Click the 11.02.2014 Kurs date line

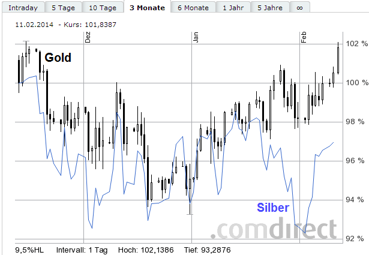point(57,26)
